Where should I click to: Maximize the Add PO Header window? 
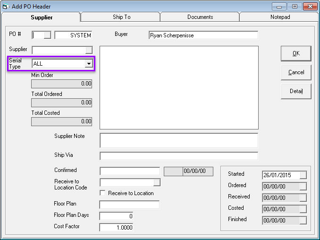(x=295, y=7)
